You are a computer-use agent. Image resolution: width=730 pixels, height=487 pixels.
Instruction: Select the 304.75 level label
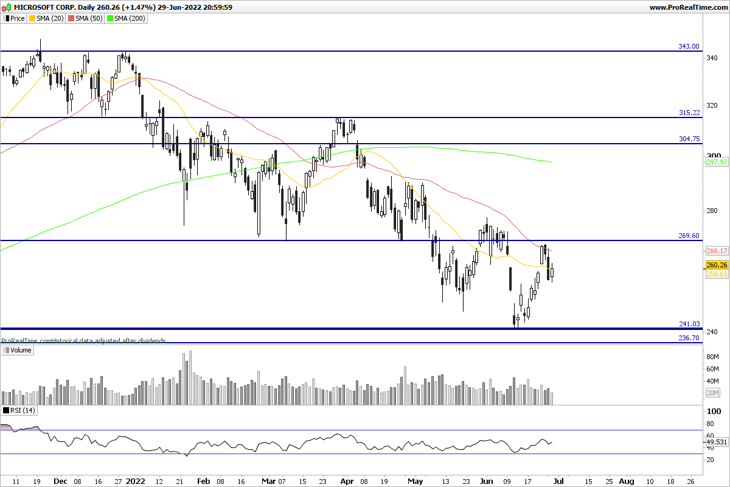coord(689,139)
